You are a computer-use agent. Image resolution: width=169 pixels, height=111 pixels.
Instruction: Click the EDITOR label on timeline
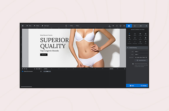[46, 69]
